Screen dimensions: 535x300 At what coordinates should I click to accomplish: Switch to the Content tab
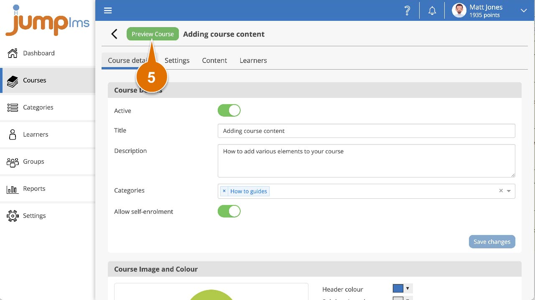pyautogui.click(x=214, y=60)
